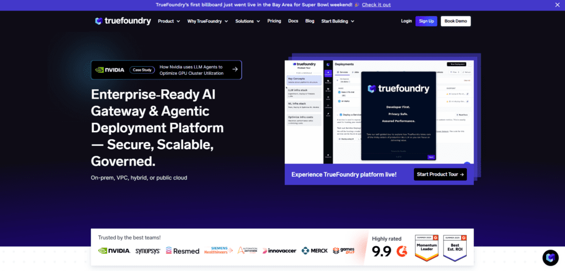Screen dimensions: 565x271
Task: Click New Deployment button in tour preview
Action: (456, 64)
